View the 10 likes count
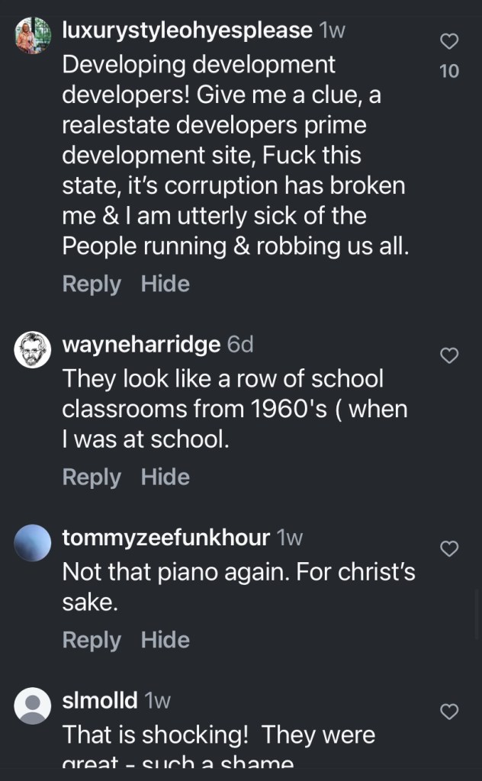This screenshot has width=482, height=781. coord(450,71)
